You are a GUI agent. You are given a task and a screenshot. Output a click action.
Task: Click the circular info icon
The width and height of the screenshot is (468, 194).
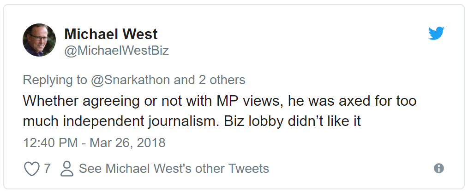click(x=439, y=168)
